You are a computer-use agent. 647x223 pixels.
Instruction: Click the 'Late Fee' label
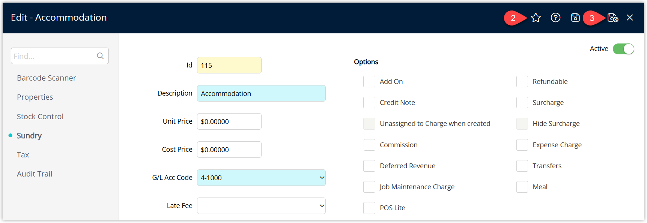(179, 206)
